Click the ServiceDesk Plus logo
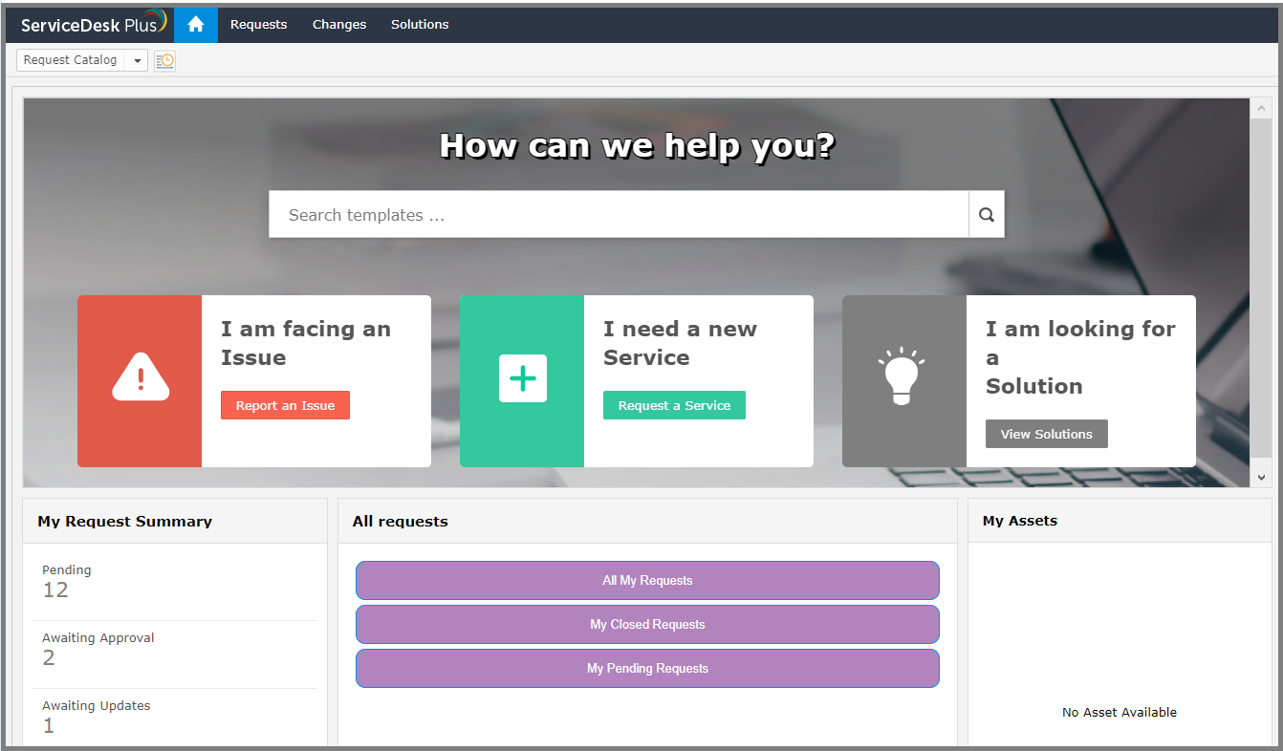Viewport: 1283px width, 751px height. tap(94, 24)
